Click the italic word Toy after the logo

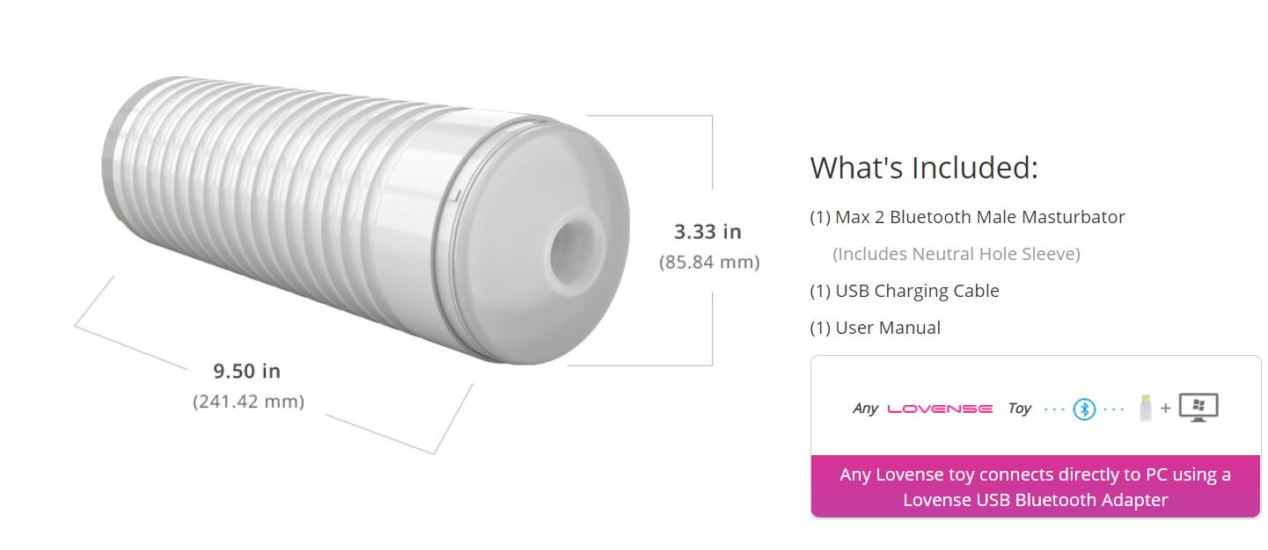1019,409
